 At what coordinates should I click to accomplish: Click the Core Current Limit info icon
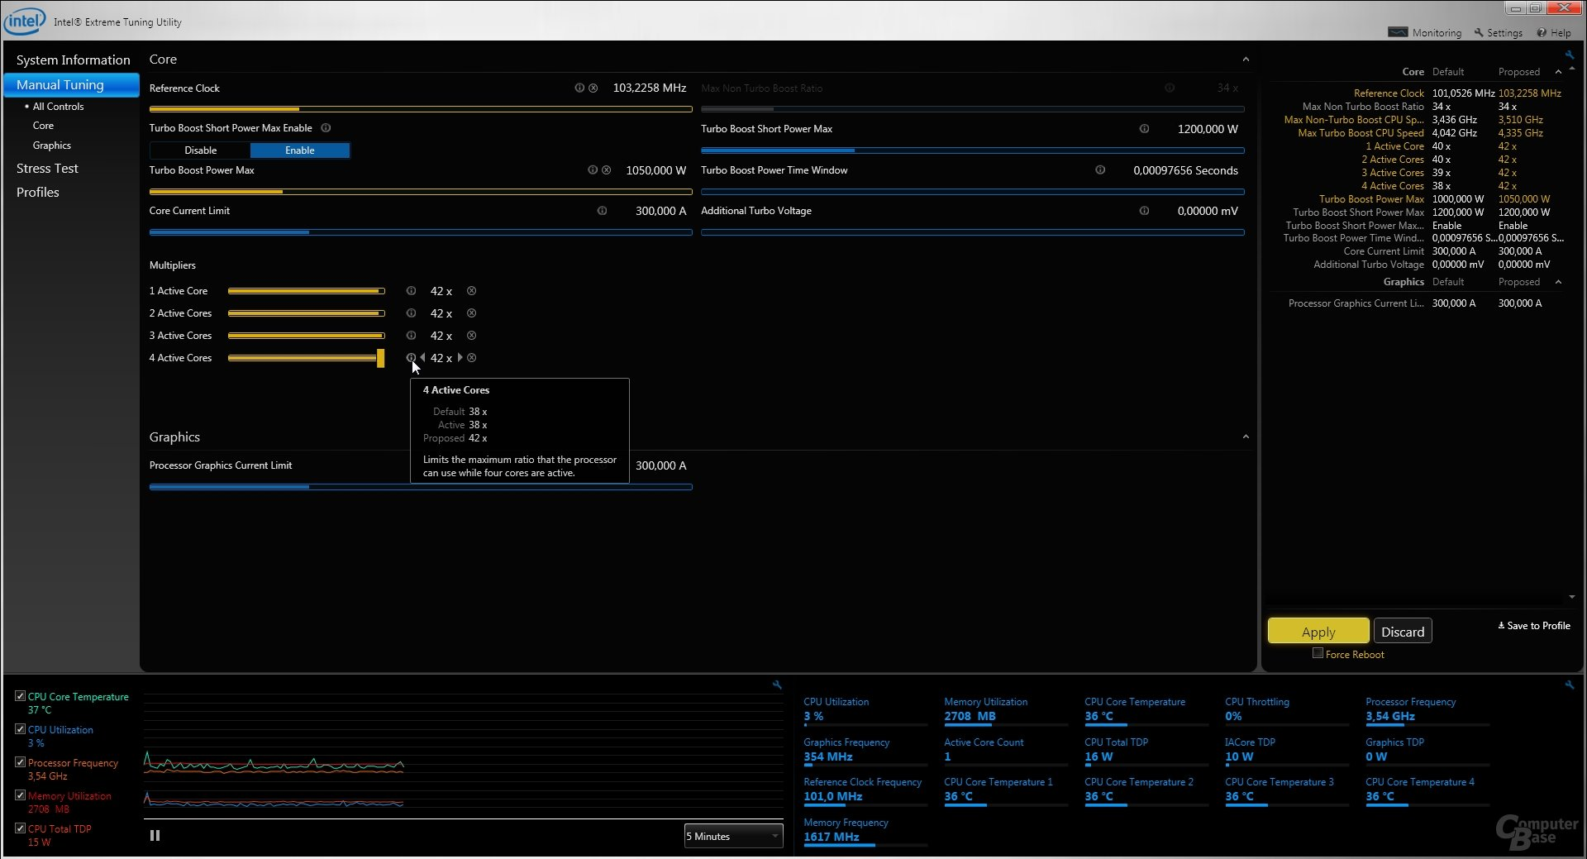(602, 211)
